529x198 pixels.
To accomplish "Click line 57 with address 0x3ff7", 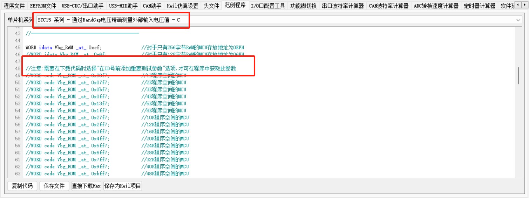I will tap(67, 131).
